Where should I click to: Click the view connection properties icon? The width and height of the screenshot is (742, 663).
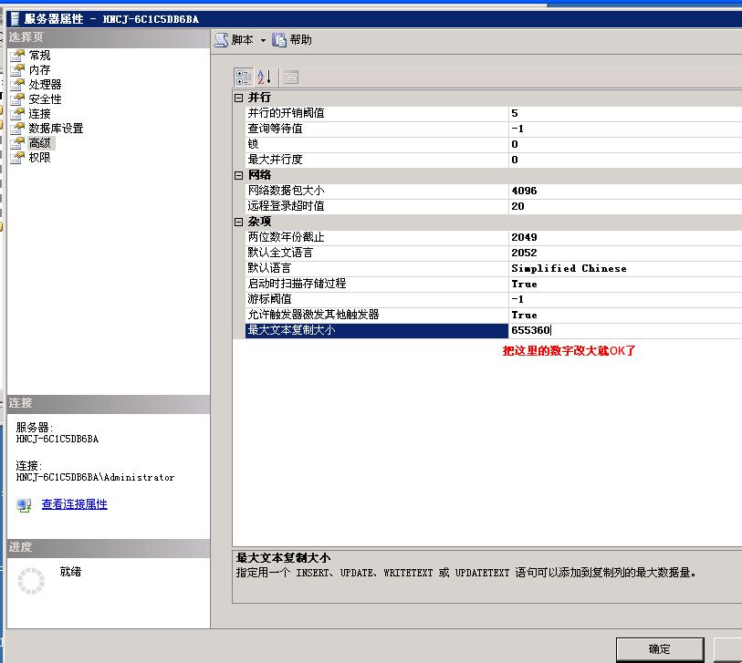[x=24, y=504]
